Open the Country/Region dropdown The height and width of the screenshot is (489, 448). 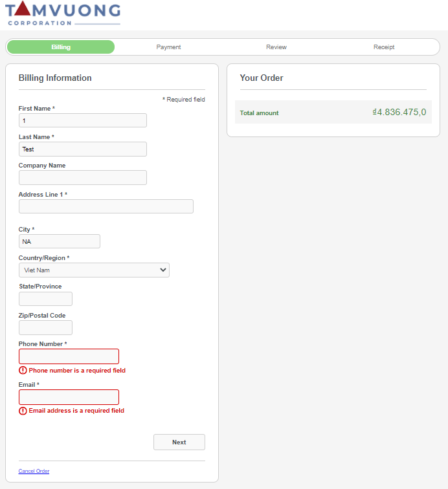(94, 270)
